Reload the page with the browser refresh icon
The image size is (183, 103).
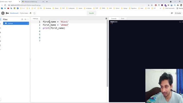tap(5, 5)
